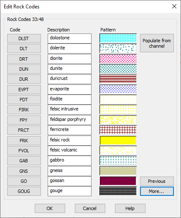Focus the feldspar porphyry description field
This screenshot has height=218, width=181.
coord(69,120)
